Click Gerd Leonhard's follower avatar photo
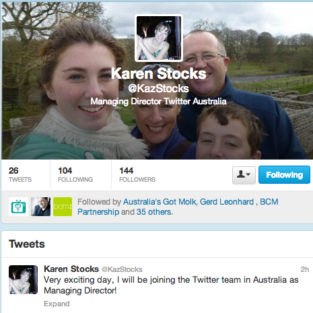313x313 pixels. pyautogui.click(x=40, y=207)
